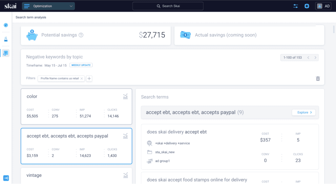Click the Negative keywords by topic heading

tap(54, 57)
